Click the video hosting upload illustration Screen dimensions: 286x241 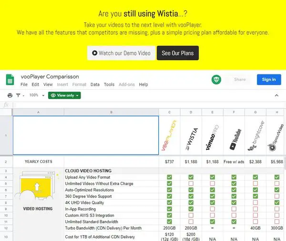37,186
